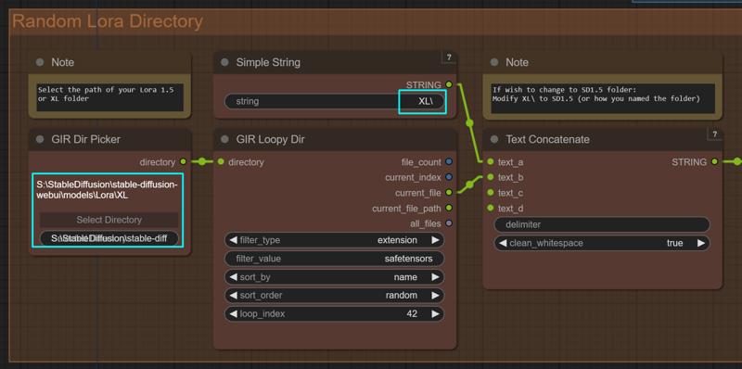Decrease sort_by with left arrow

tap(233, 276)
